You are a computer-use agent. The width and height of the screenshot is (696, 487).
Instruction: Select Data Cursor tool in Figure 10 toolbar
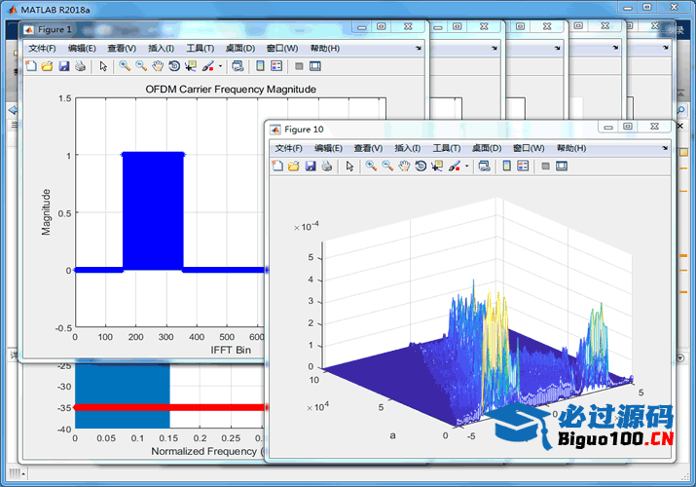[437, 166]
